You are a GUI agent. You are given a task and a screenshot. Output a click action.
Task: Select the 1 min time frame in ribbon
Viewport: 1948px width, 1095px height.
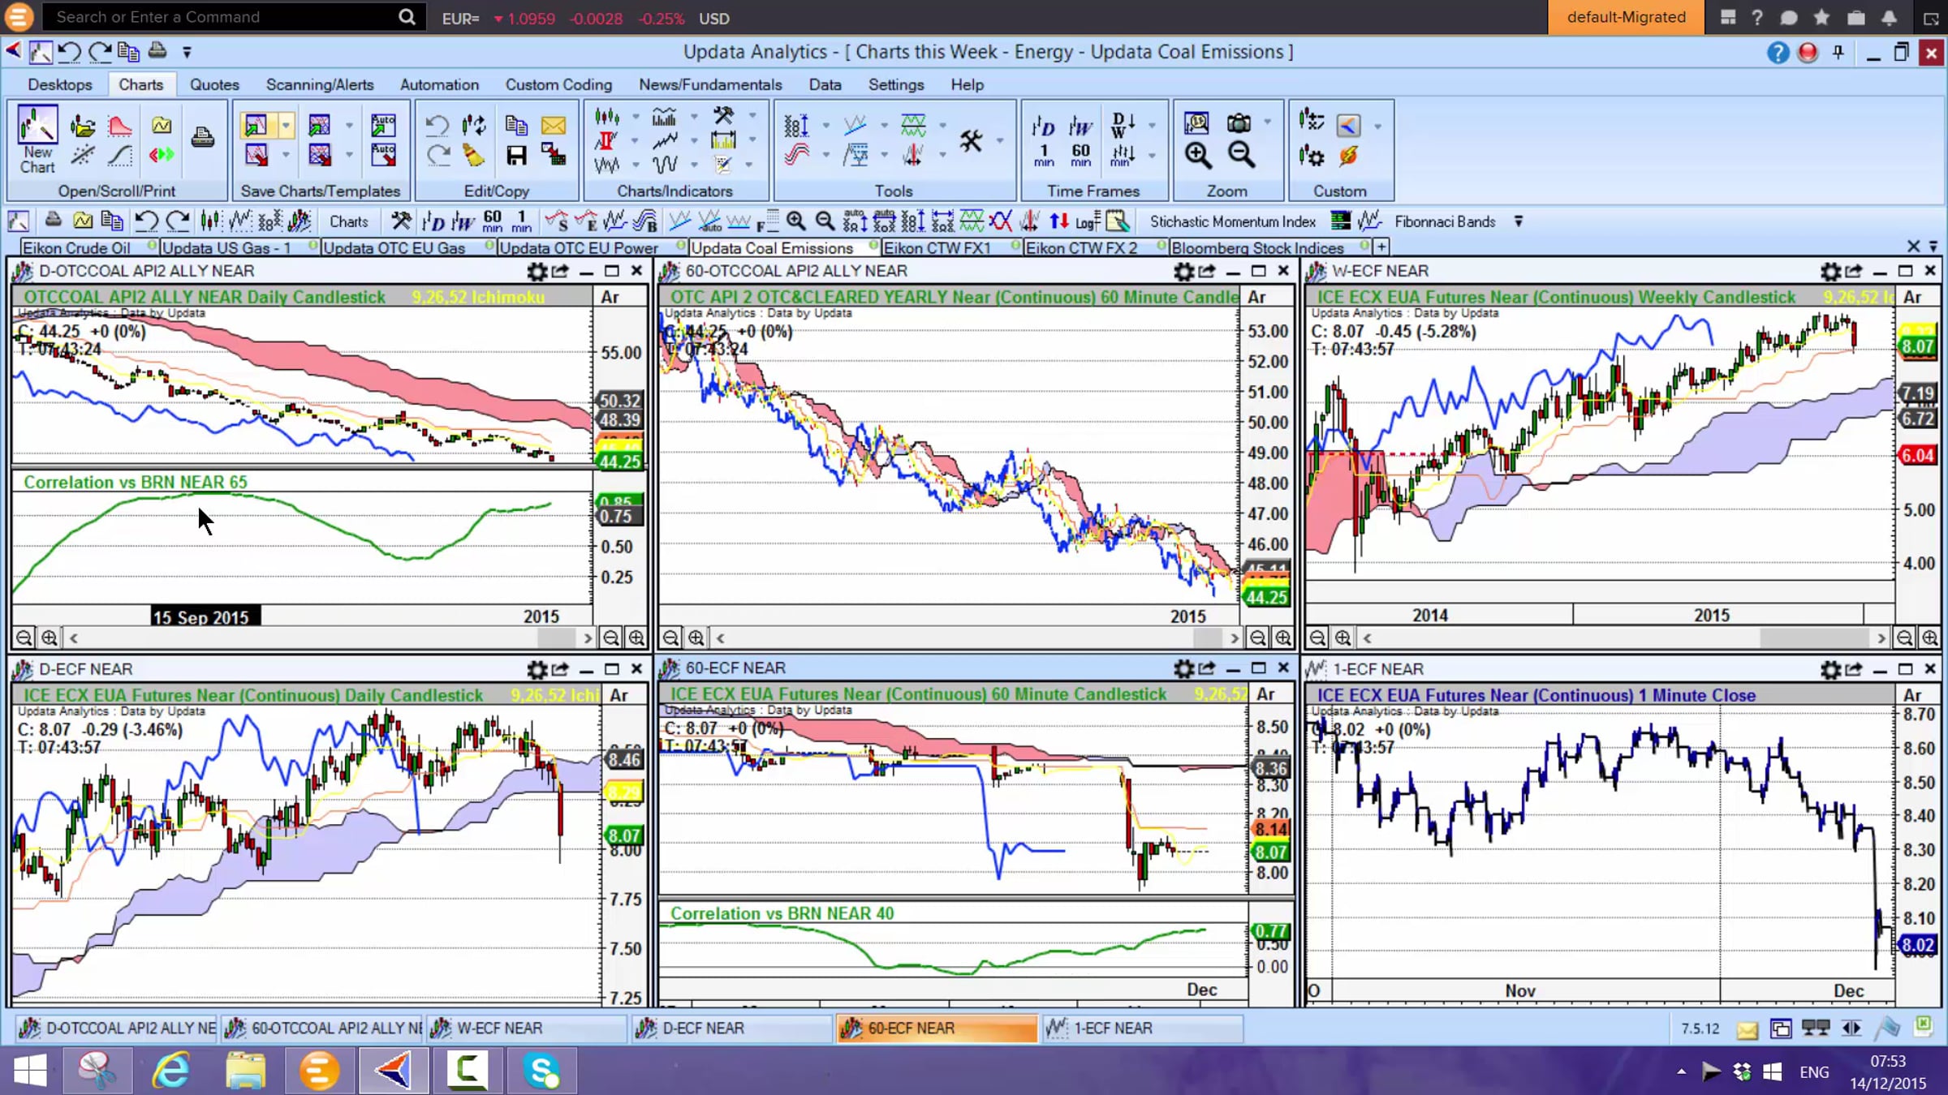point(1044,155)
